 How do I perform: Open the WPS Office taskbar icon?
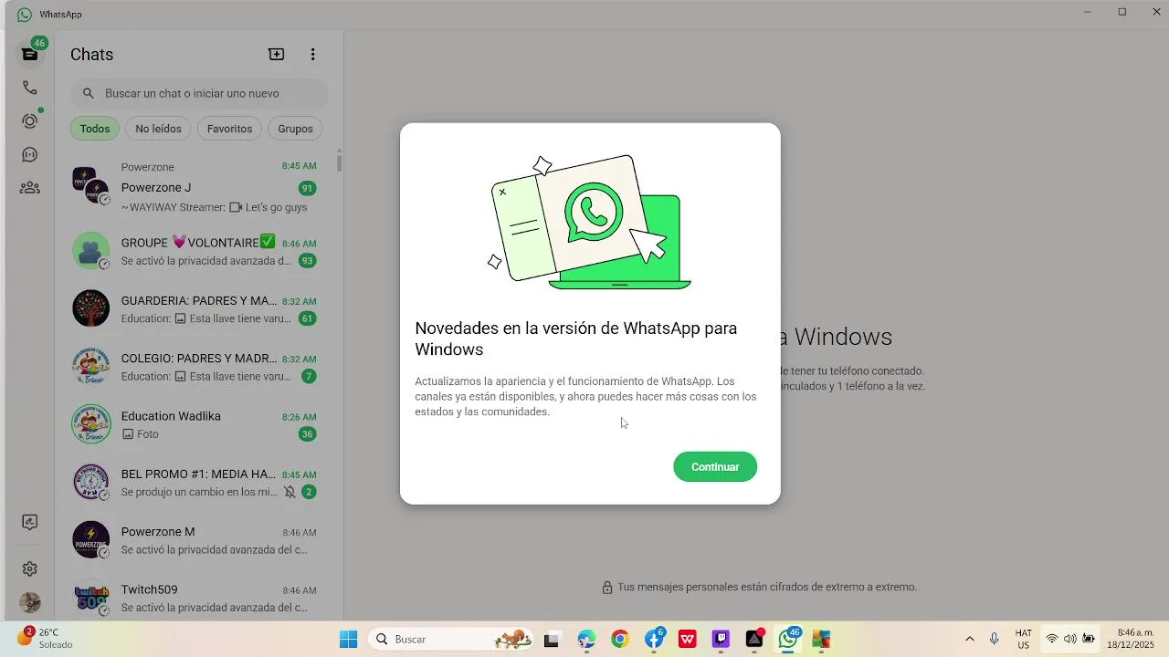[688, 640]
